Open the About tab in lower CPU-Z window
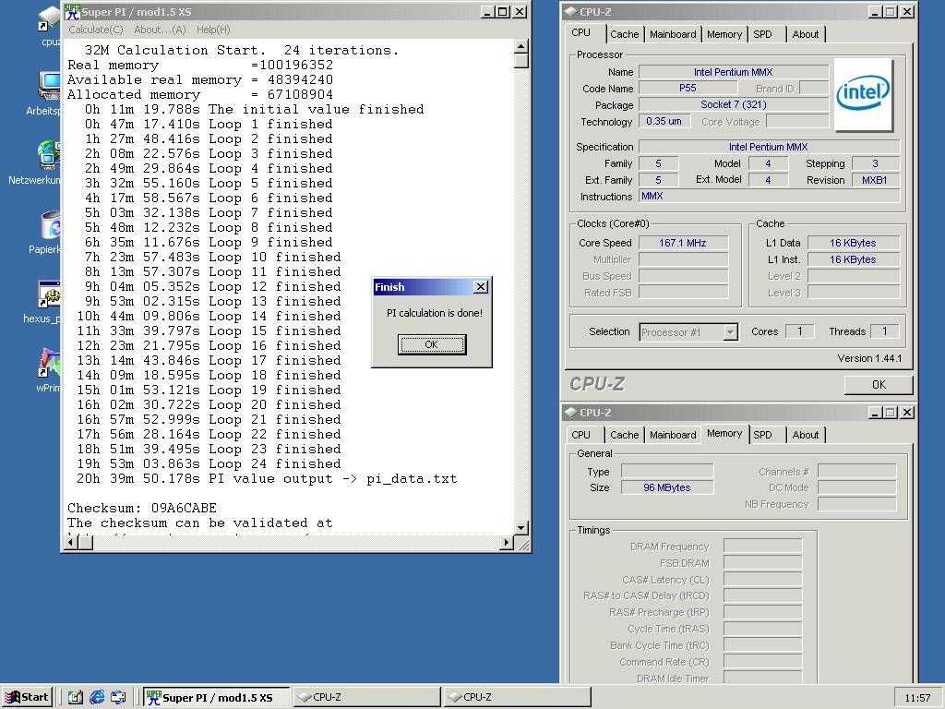The width and height of the screenshot is (945, 709). pyautogui.click(x=805, y=435)
